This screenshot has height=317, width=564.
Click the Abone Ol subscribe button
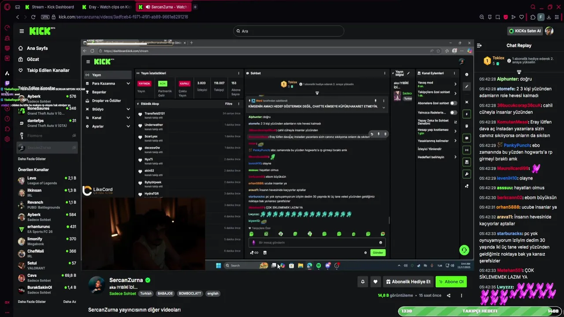tap(451, 282)
